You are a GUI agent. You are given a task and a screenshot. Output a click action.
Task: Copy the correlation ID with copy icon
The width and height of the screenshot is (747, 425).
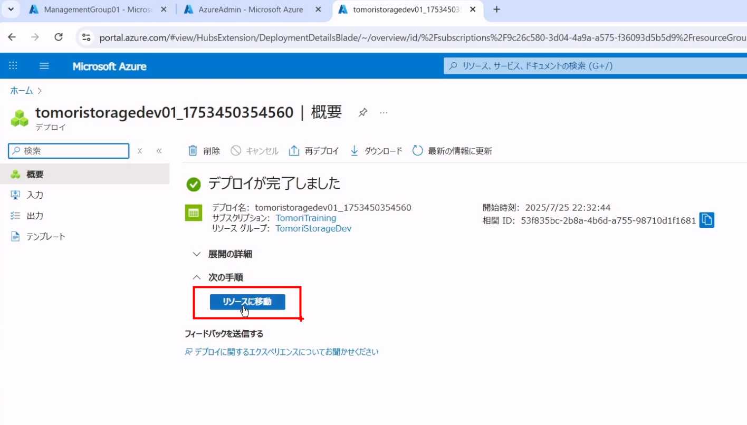point(706,220)
